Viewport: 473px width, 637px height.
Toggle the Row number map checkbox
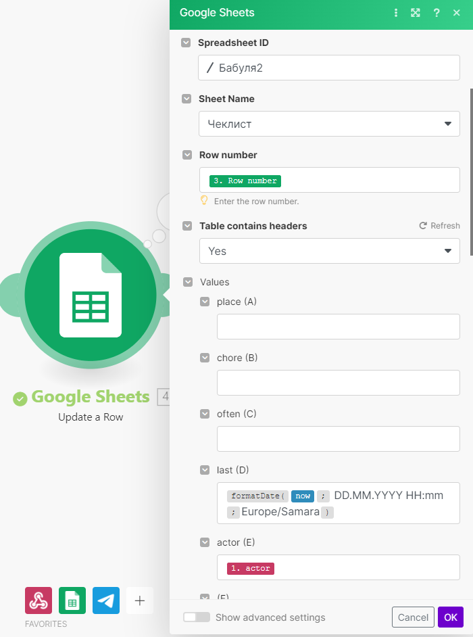[x=186, y=155]
